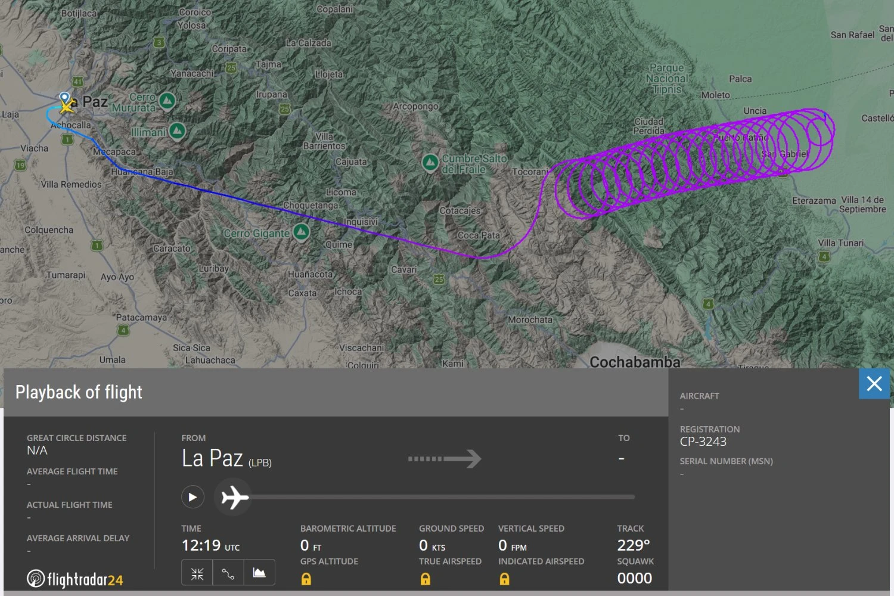The width and height of the screenshot is (894, 596).
Task: Click the Cerro Gigante mountain peak icon
Action: pyautogui.click(x=301, y=232)
